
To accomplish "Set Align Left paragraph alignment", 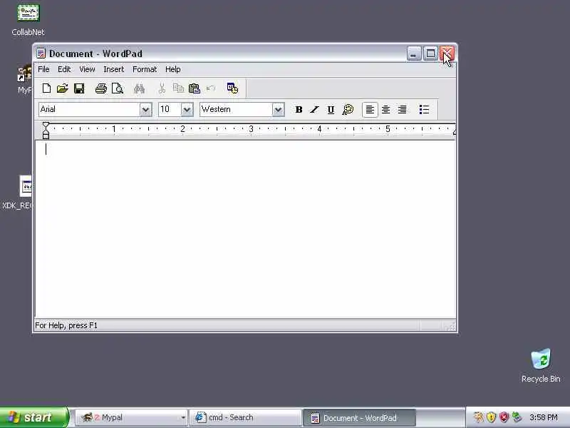I will 370,110.
